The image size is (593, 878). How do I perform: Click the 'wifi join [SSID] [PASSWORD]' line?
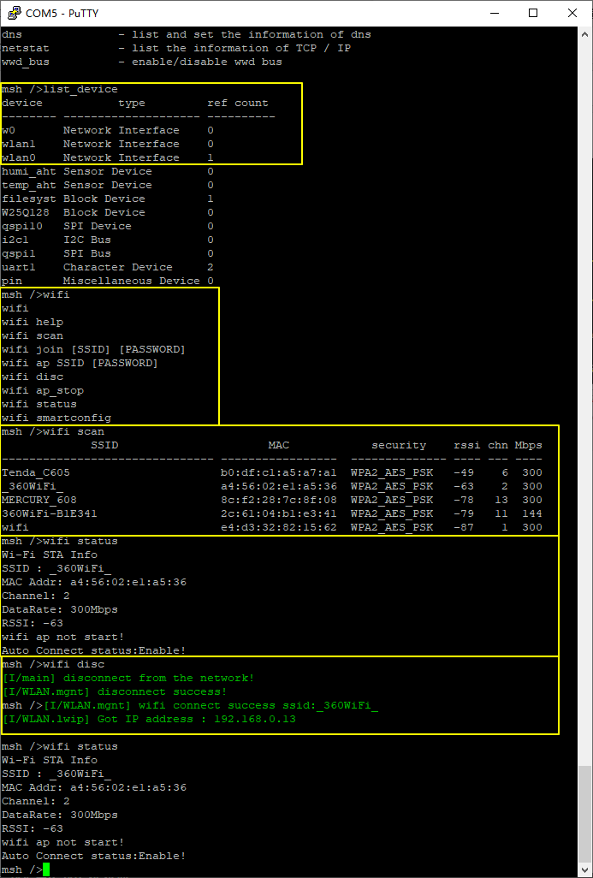tap(93, 349)
